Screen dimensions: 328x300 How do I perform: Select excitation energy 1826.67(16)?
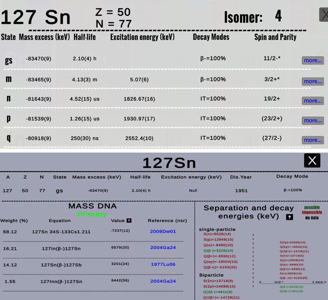coord(139,99)
